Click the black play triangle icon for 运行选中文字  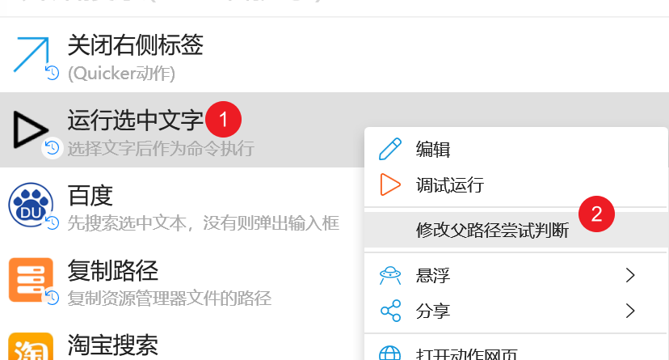coord(30,129)
